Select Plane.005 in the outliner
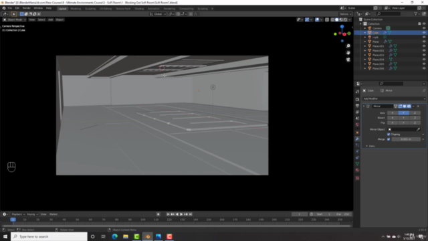This screenshot has height=241, width=428. (378, 64)
